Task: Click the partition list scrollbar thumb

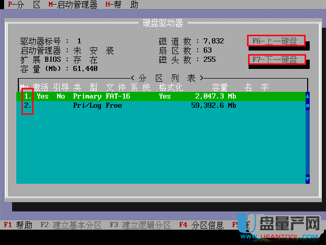Action: 307,106
